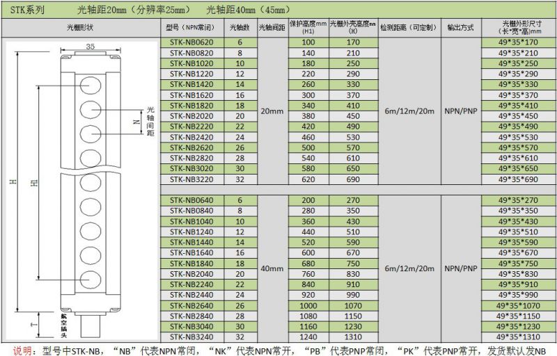Click the red 说明 text at the bottom
The image size is (557, 356).
(x=23, y=349)
